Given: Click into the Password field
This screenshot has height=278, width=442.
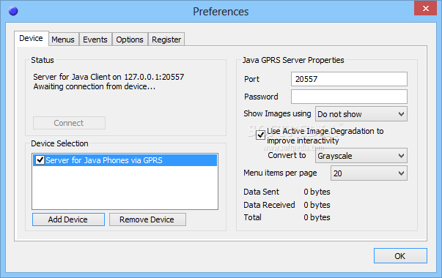Looking at the screenshot, I should coord(349,97).
